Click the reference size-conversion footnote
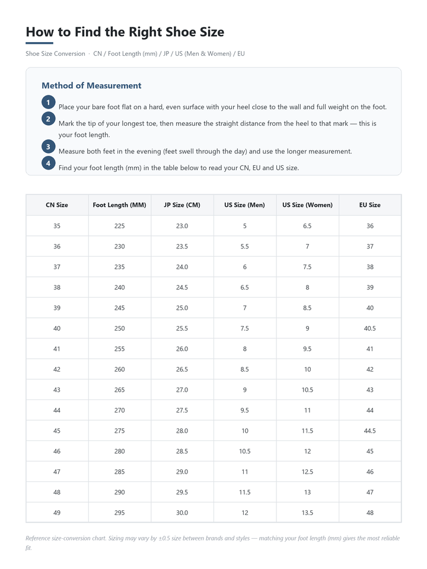Image resolution: width=427 pixels, height=569 pixels. (x=212, y=543)
